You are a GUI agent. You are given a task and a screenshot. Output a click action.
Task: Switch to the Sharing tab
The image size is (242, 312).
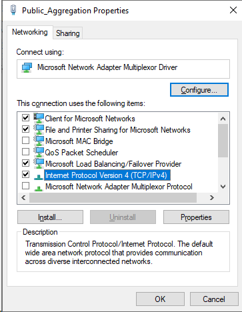tap(68, 33)
